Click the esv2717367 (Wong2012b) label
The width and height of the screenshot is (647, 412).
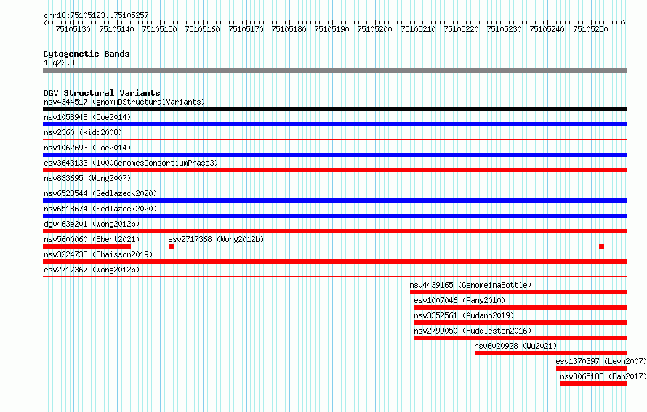point(92,270)
